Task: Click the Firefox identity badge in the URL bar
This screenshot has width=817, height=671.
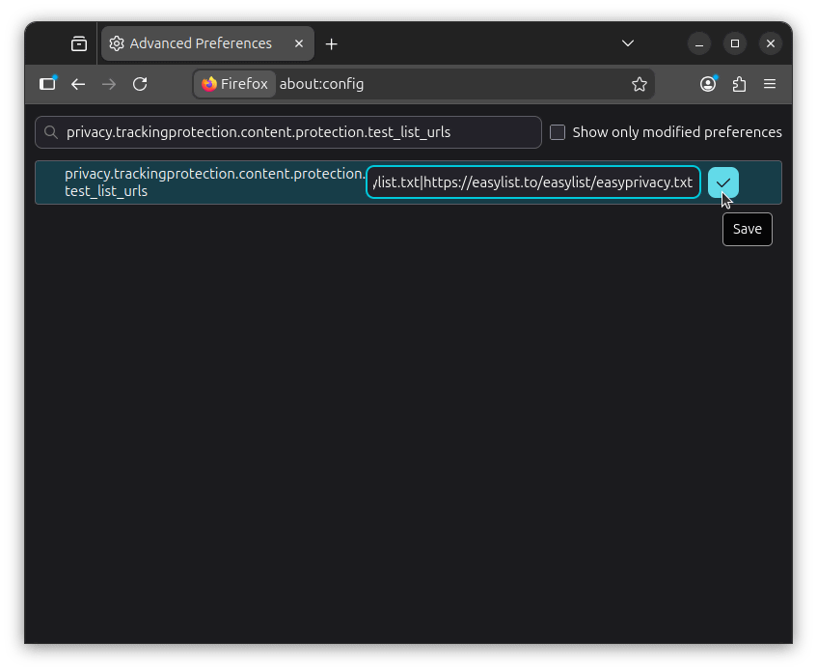Action: (235, 84)
